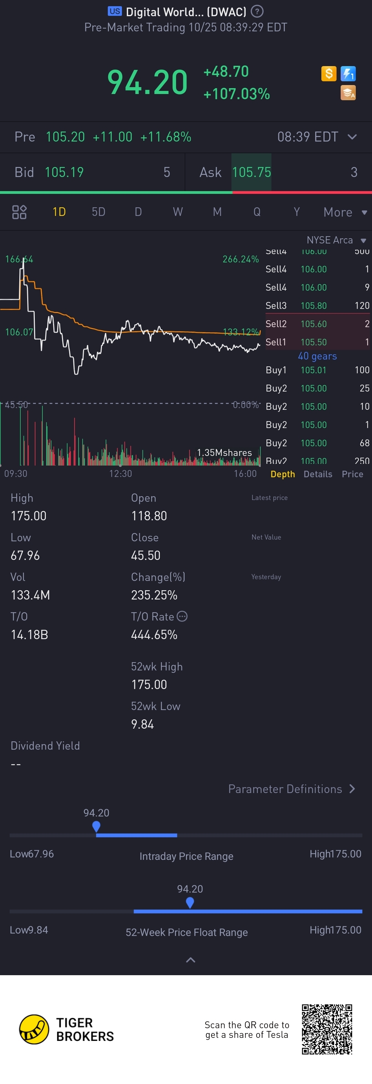The width and height of the screenshot is (372, 1084).
Task: Tap the Change(%) value 235.25%
Action: click(x=154, y=595)
